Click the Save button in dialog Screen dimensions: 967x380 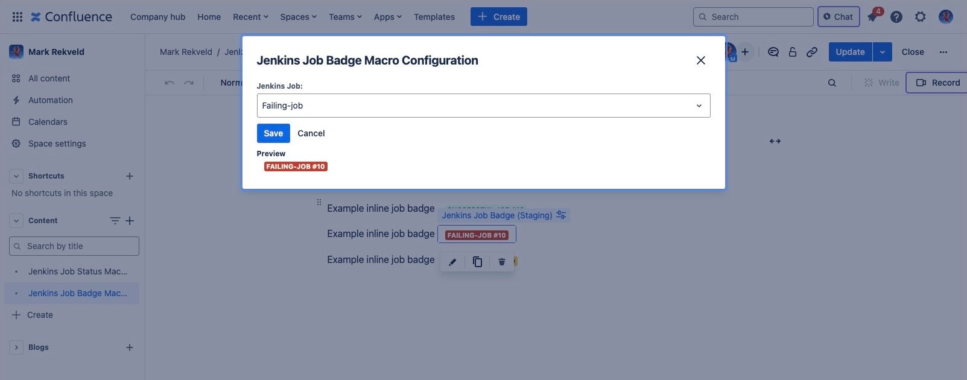coord(273,133)
